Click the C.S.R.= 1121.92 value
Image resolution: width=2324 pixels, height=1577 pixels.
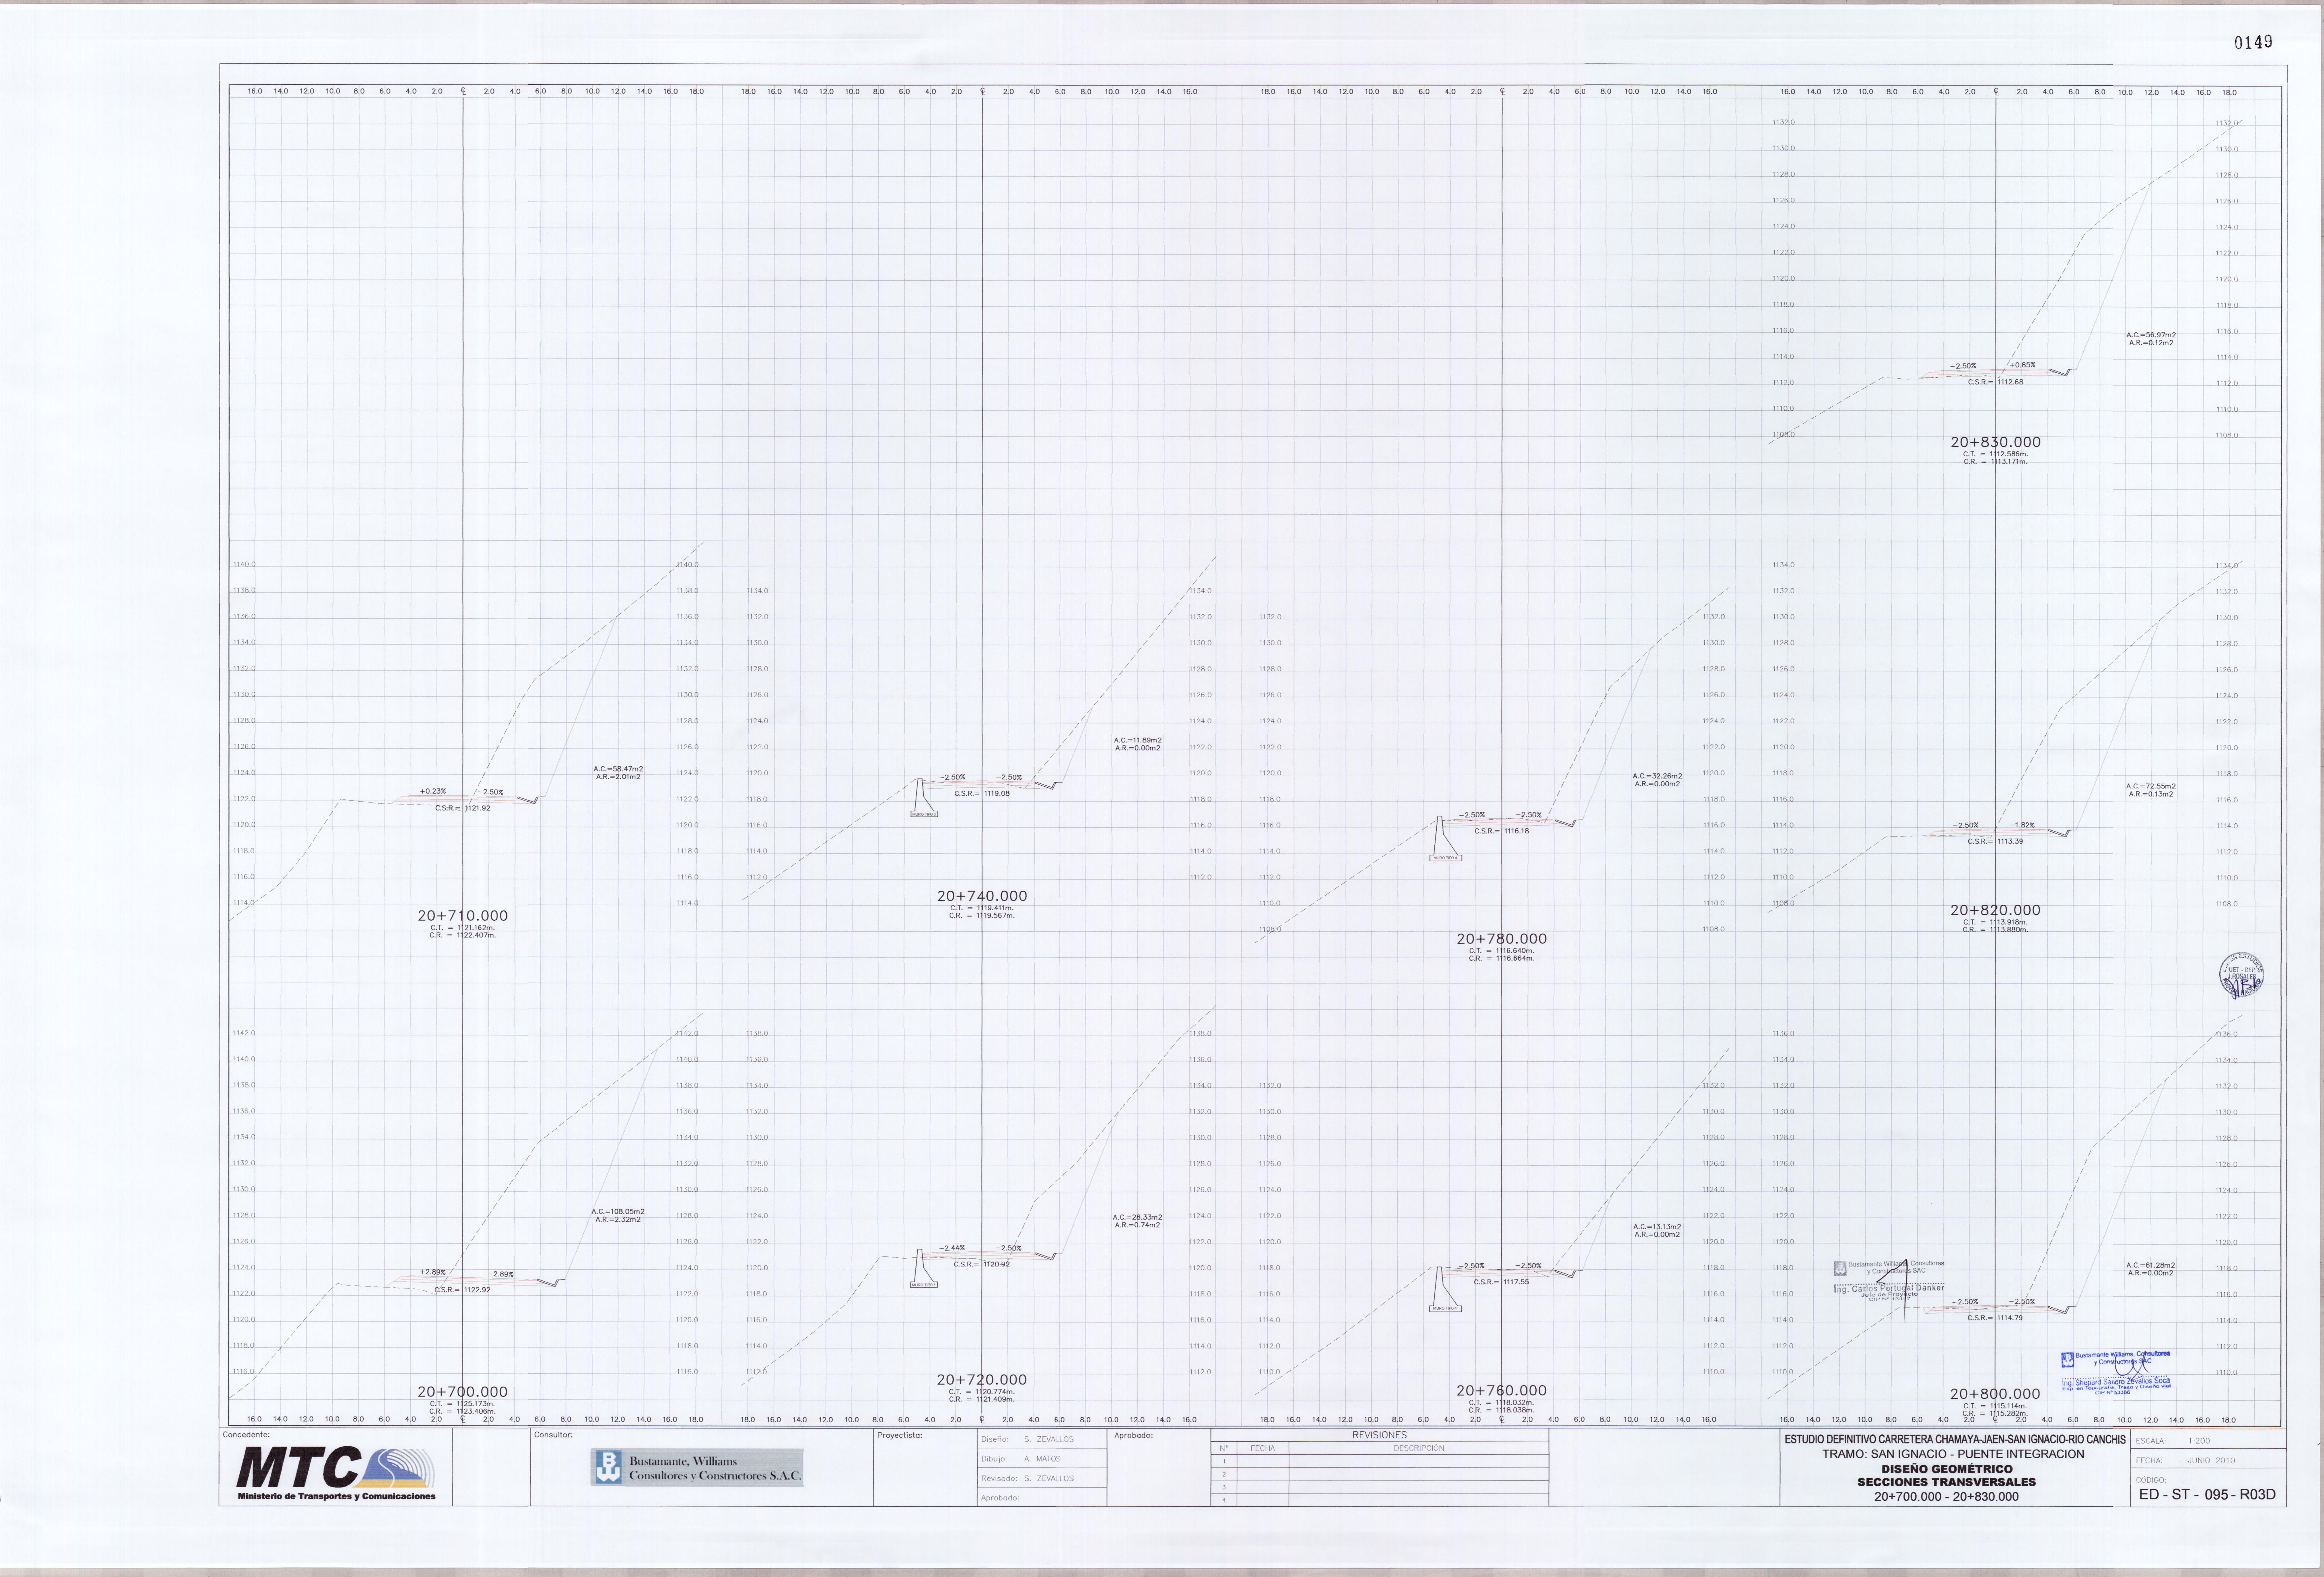click(x=463, y=808)
